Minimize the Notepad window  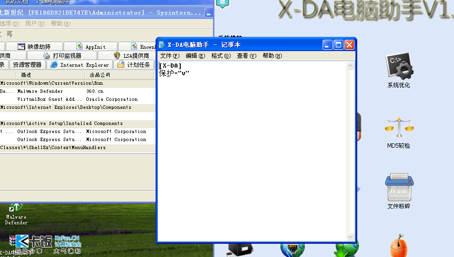[x=327, y=45]
